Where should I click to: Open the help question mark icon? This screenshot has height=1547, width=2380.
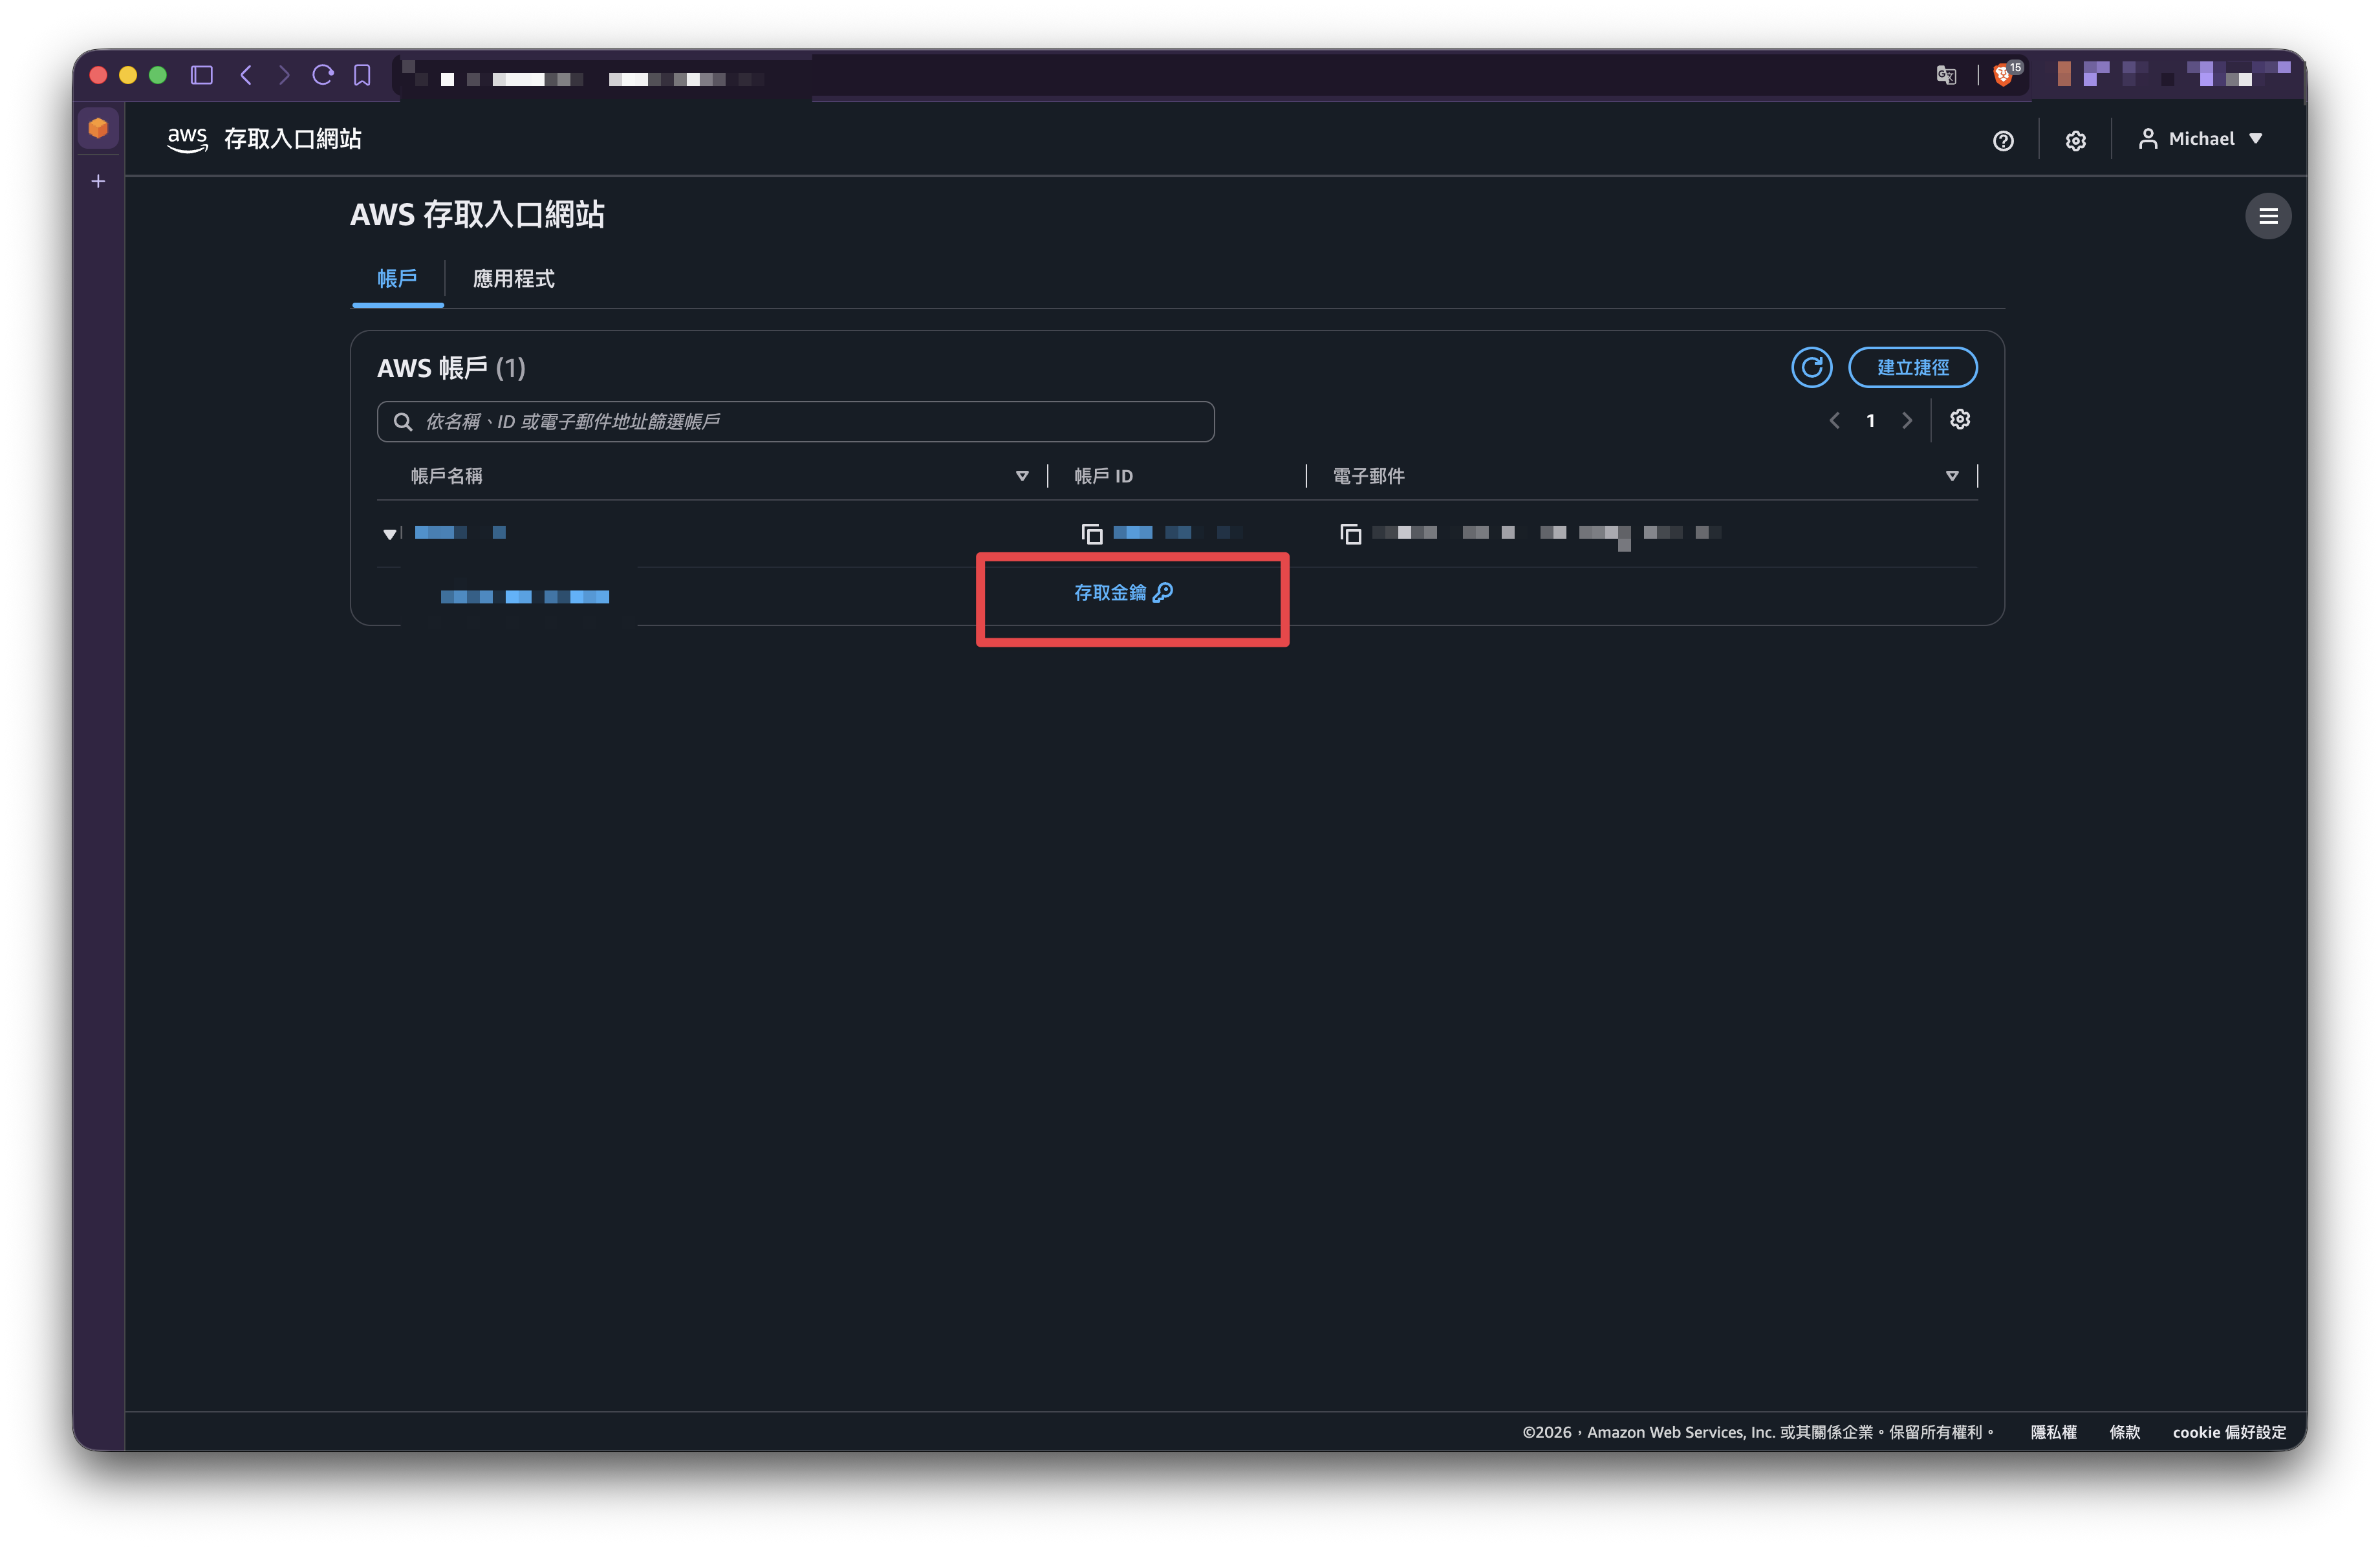pos(2003,141)
